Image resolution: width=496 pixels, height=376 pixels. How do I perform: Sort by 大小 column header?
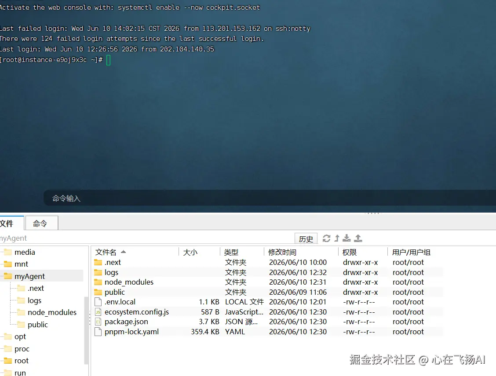(x=199, y=252)
